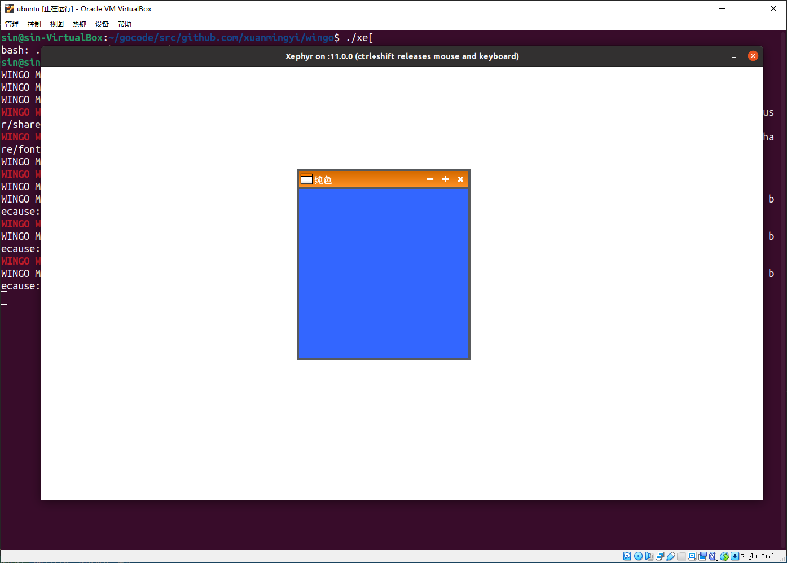Close the Xephyr window with red button
This screenshot has width=787, height=563.
(x=753, y=56)
